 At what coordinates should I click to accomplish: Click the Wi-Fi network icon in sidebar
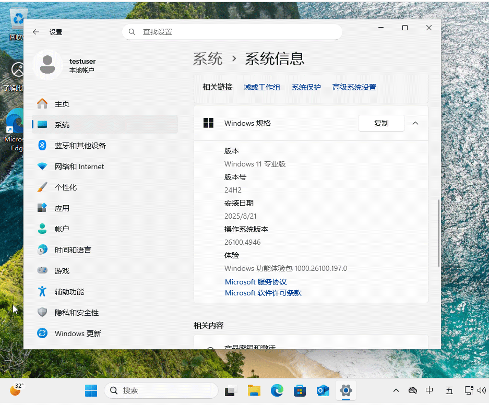pyautogui.click(x=42, y=166)
